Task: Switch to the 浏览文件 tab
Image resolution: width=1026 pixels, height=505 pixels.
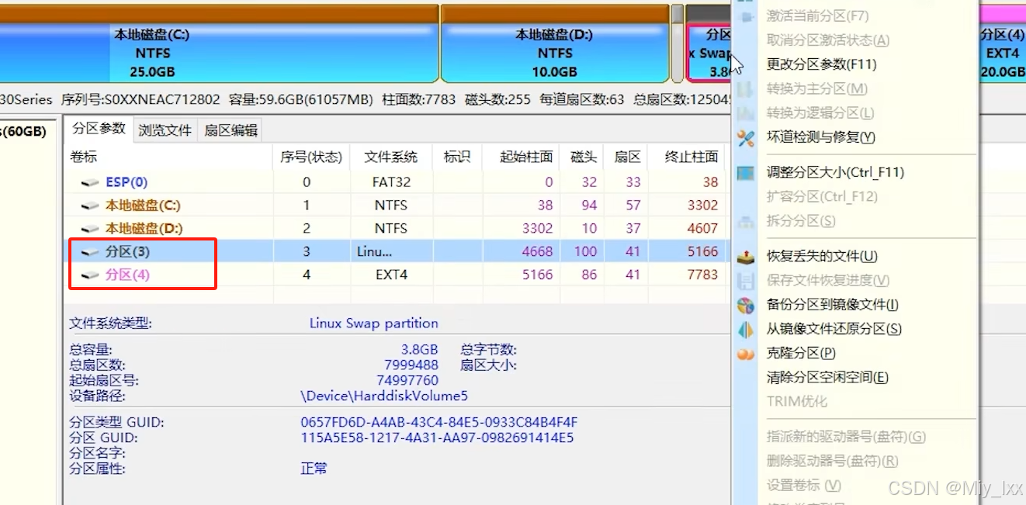Action: click(165, 130)
